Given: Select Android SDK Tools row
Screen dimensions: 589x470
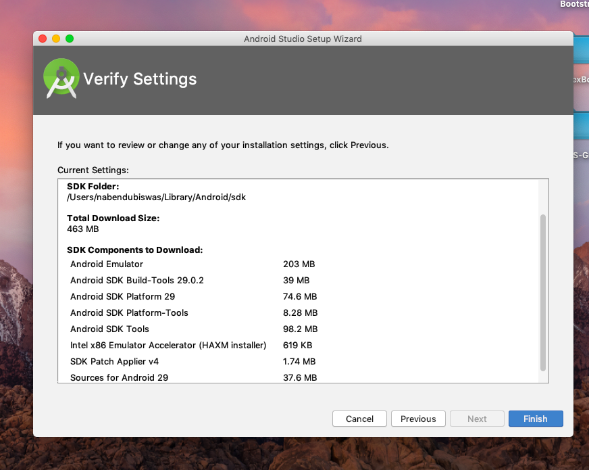Looking at the screenshot, I should (194, 329).
